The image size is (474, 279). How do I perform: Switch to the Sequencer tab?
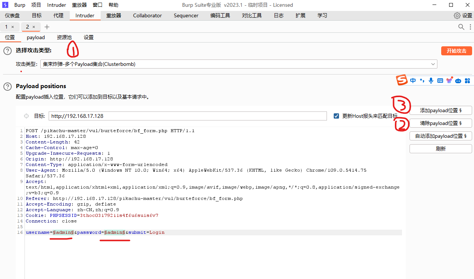pyautogui.click(x=186, y=15)
